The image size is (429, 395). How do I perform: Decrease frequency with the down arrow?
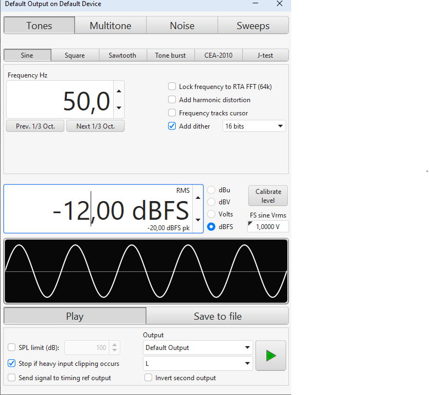tap(119, 108)
